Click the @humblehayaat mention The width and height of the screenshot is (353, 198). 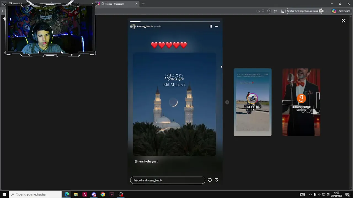pyautogui.click(x=146, y=161)
